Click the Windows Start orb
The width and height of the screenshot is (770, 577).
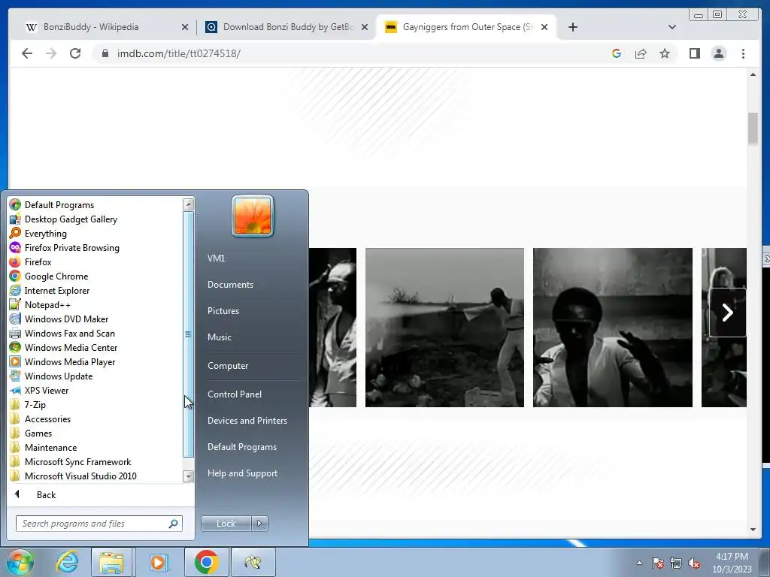[x=20, y=562]
